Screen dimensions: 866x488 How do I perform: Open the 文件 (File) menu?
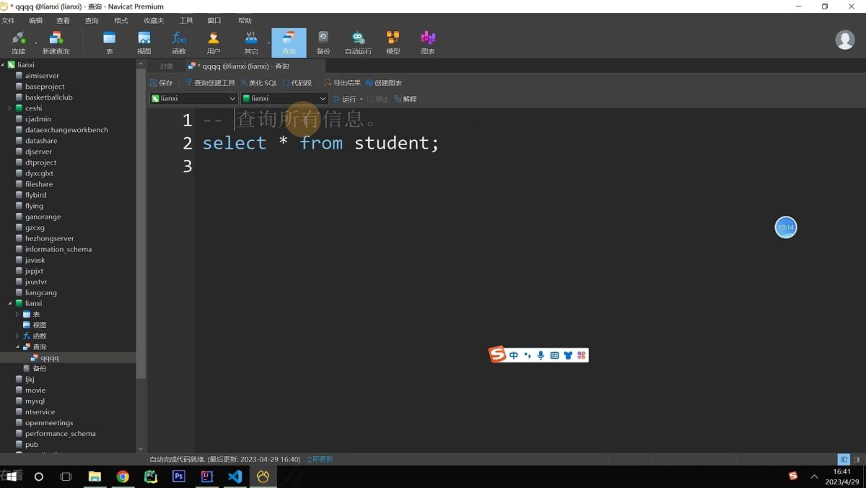click(x=8, y=21)
